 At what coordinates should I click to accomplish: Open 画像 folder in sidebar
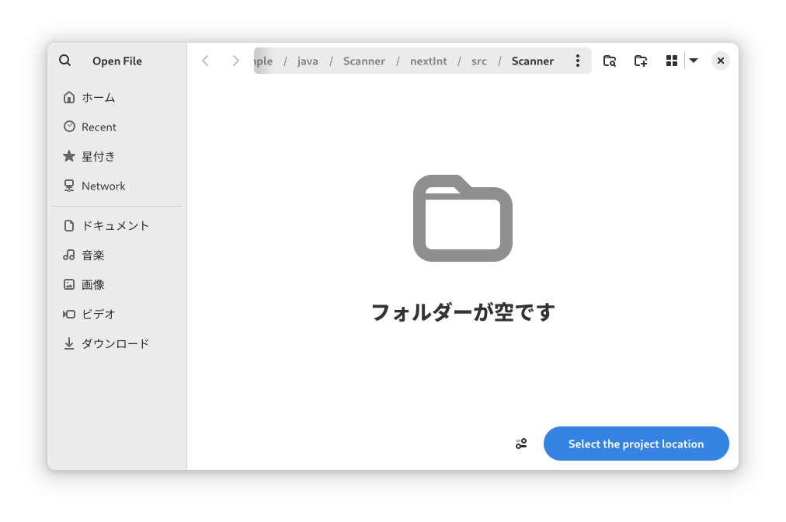click(117, 285)
